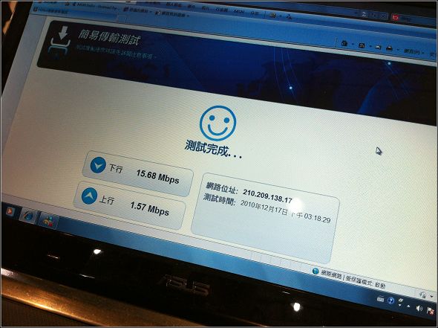Click the 測試時間 label
Viewport: 438px width, 328px height.
click(219, 199)
